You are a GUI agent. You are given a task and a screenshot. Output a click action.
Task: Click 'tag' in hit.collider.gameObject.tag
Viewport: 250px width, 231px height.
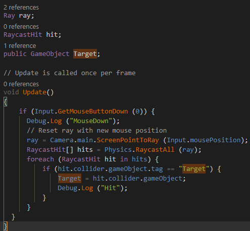[x=157, y=169]
